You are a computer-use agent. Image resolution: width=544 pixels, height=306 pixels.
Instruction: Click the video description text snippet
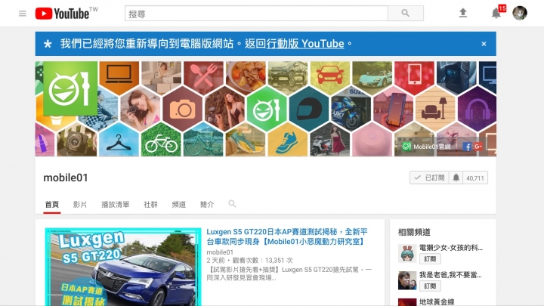coord(289,274)
